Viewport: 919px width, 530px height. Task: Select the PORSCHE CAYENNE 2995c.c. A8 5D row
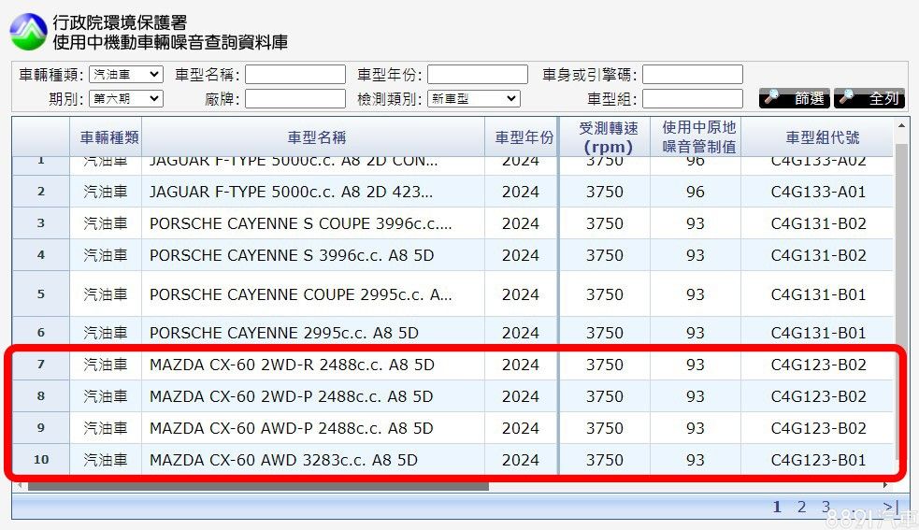click(x=283, y=333)
